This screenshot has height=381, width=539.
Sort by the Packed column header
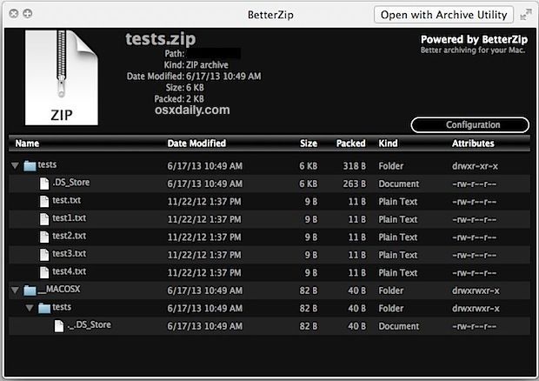click(350, 144)
